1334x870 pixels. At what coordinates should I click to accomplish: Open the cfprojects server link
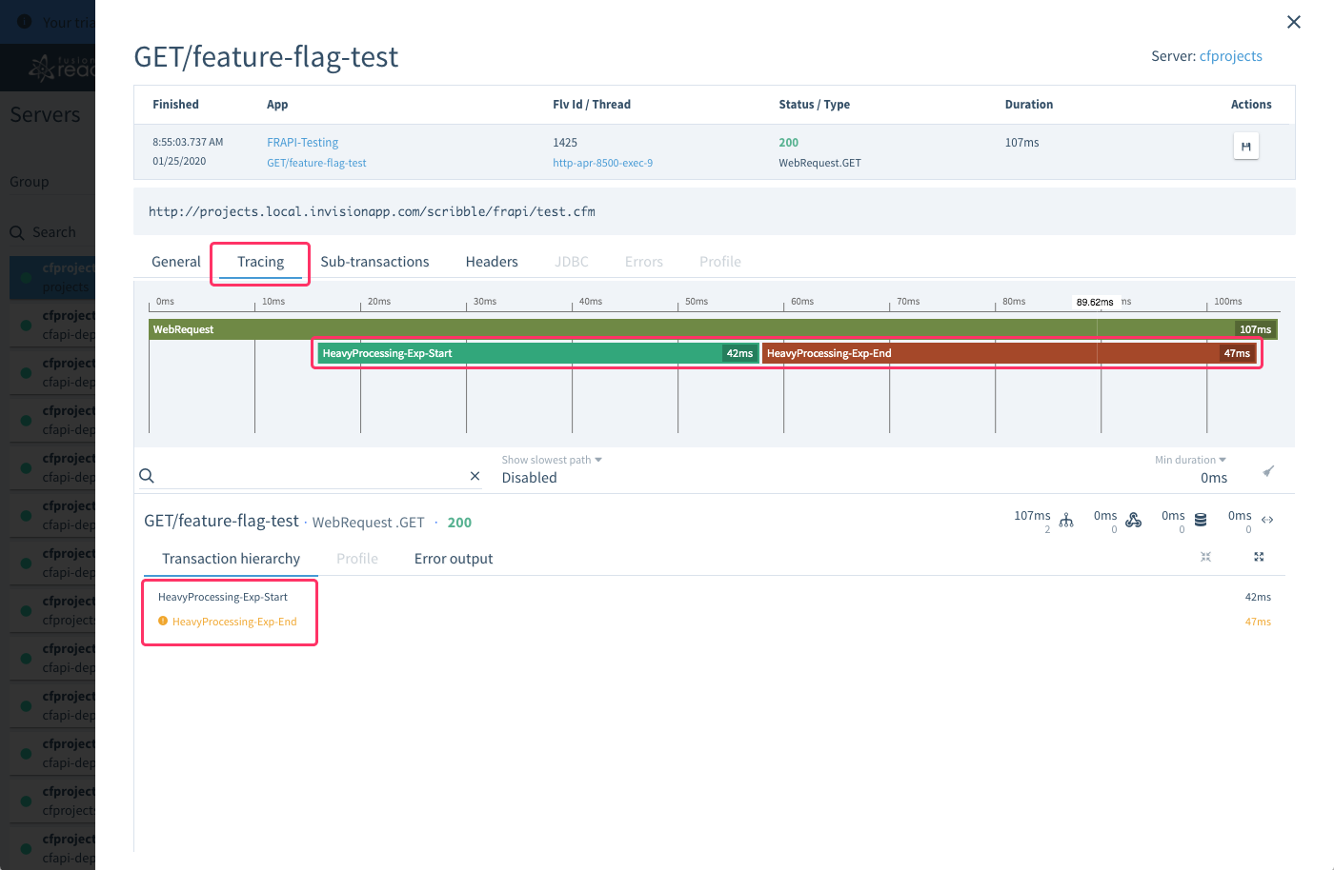tap(1230, 56)
